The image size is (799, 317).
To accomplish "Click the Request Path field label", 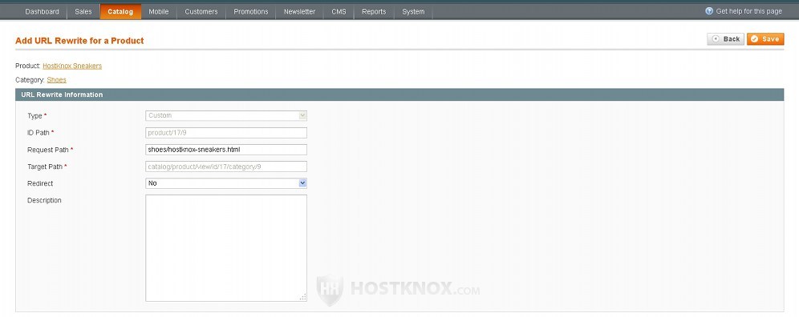I will (x=50, y=150).
